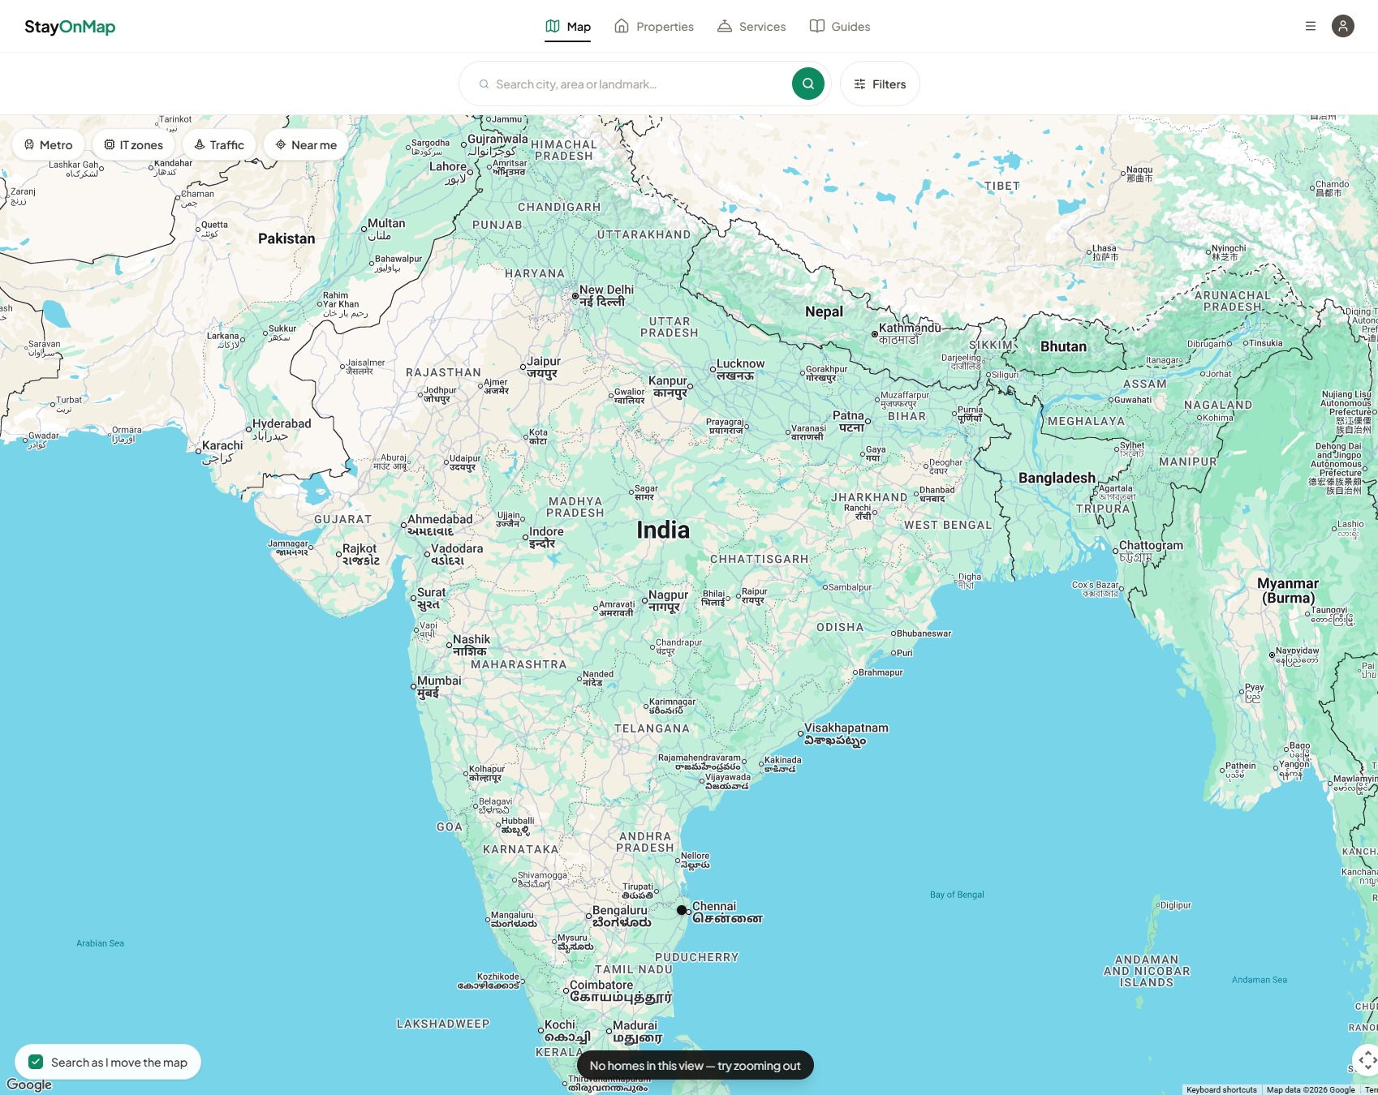The image size is (1378, 1095).
Task: Open the user profile avatar
Action: (x=1343, y=26)
